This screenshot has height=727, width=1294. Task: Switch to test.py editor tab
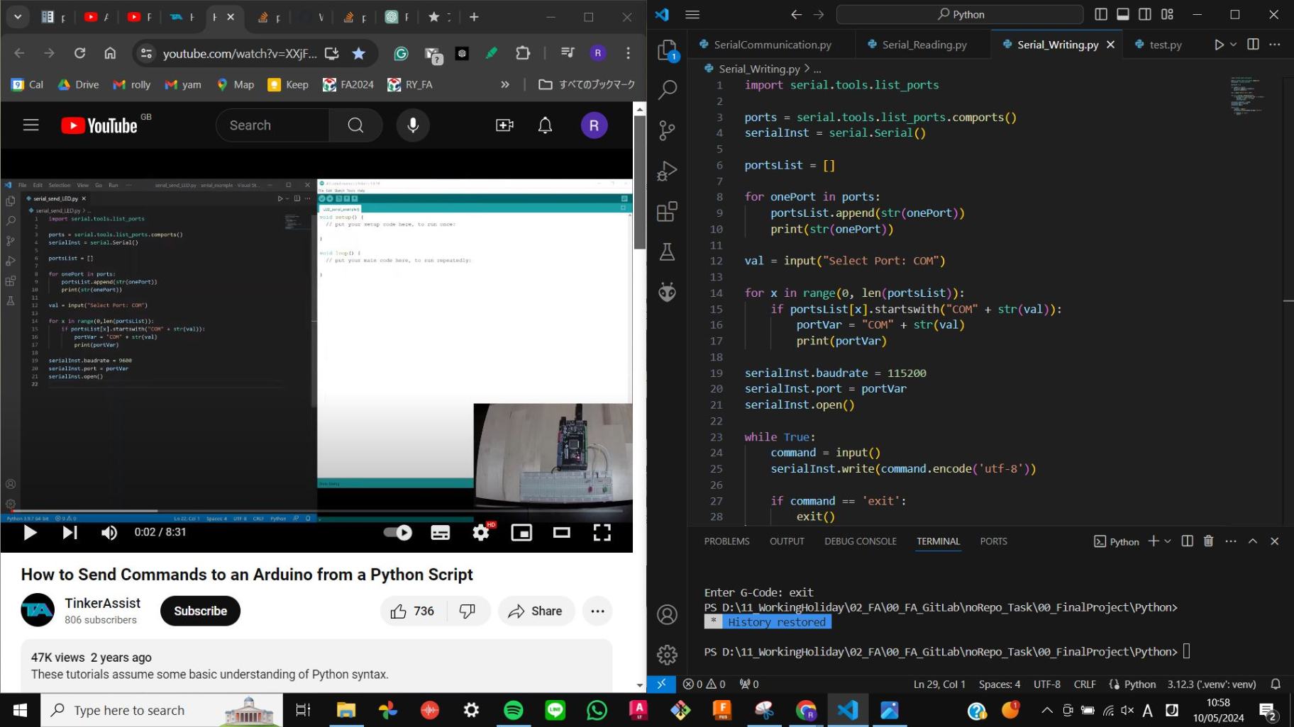pyautogui.click(x=1166, y=45)
